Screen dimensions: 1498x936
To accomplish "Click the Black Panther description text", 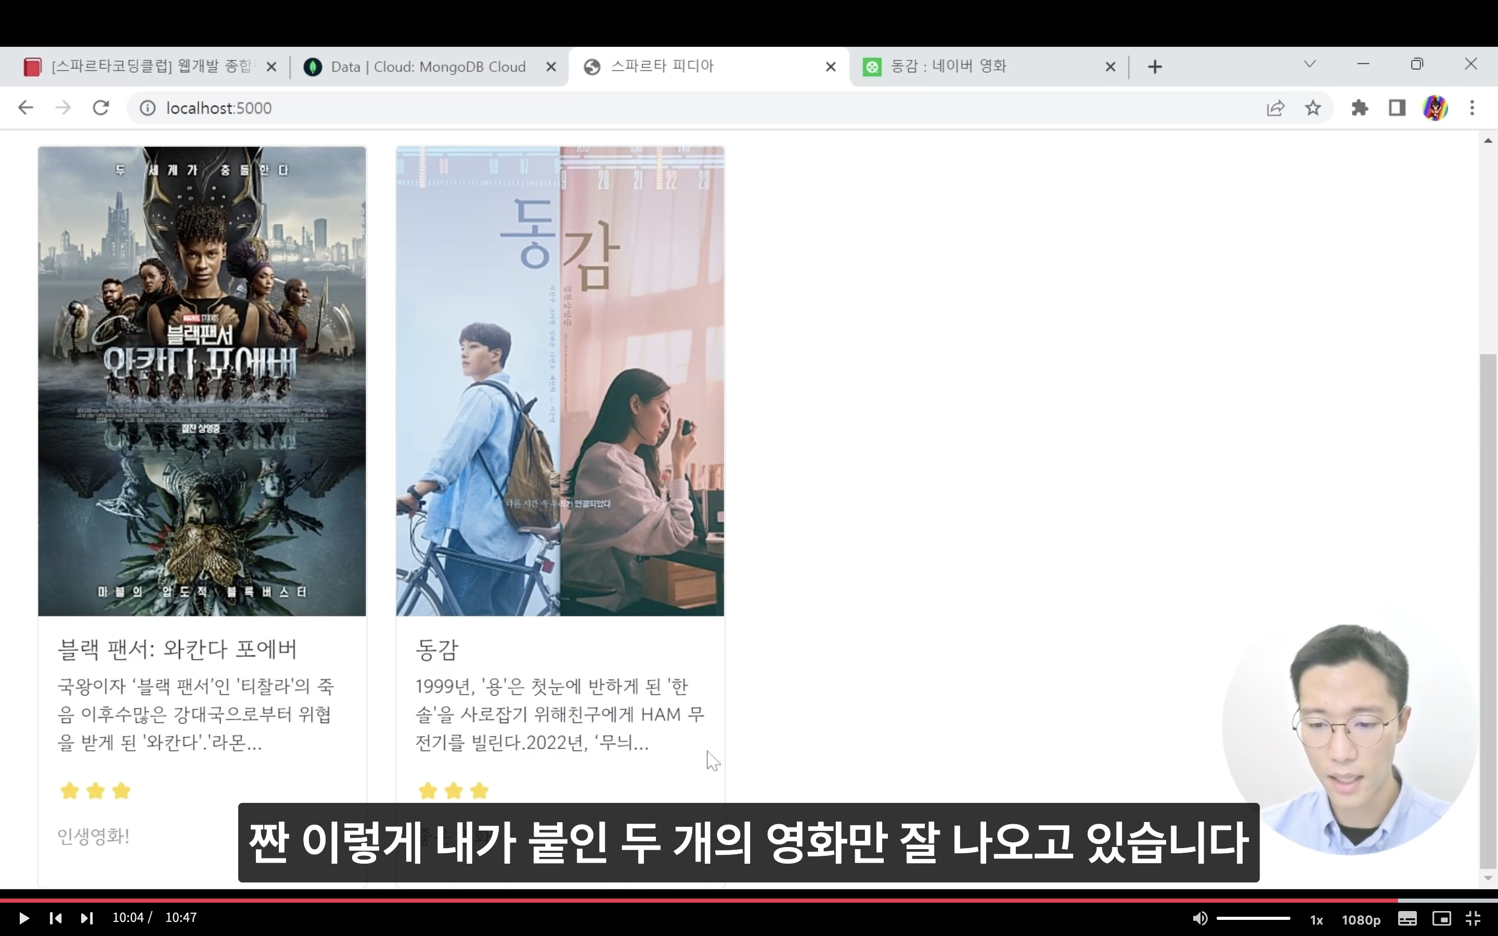I will point(196,714).
